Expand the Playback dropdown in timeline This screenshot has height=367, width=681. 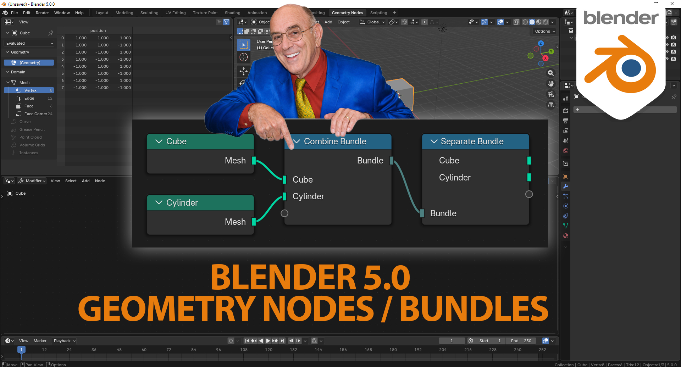[x=65, y=341]
